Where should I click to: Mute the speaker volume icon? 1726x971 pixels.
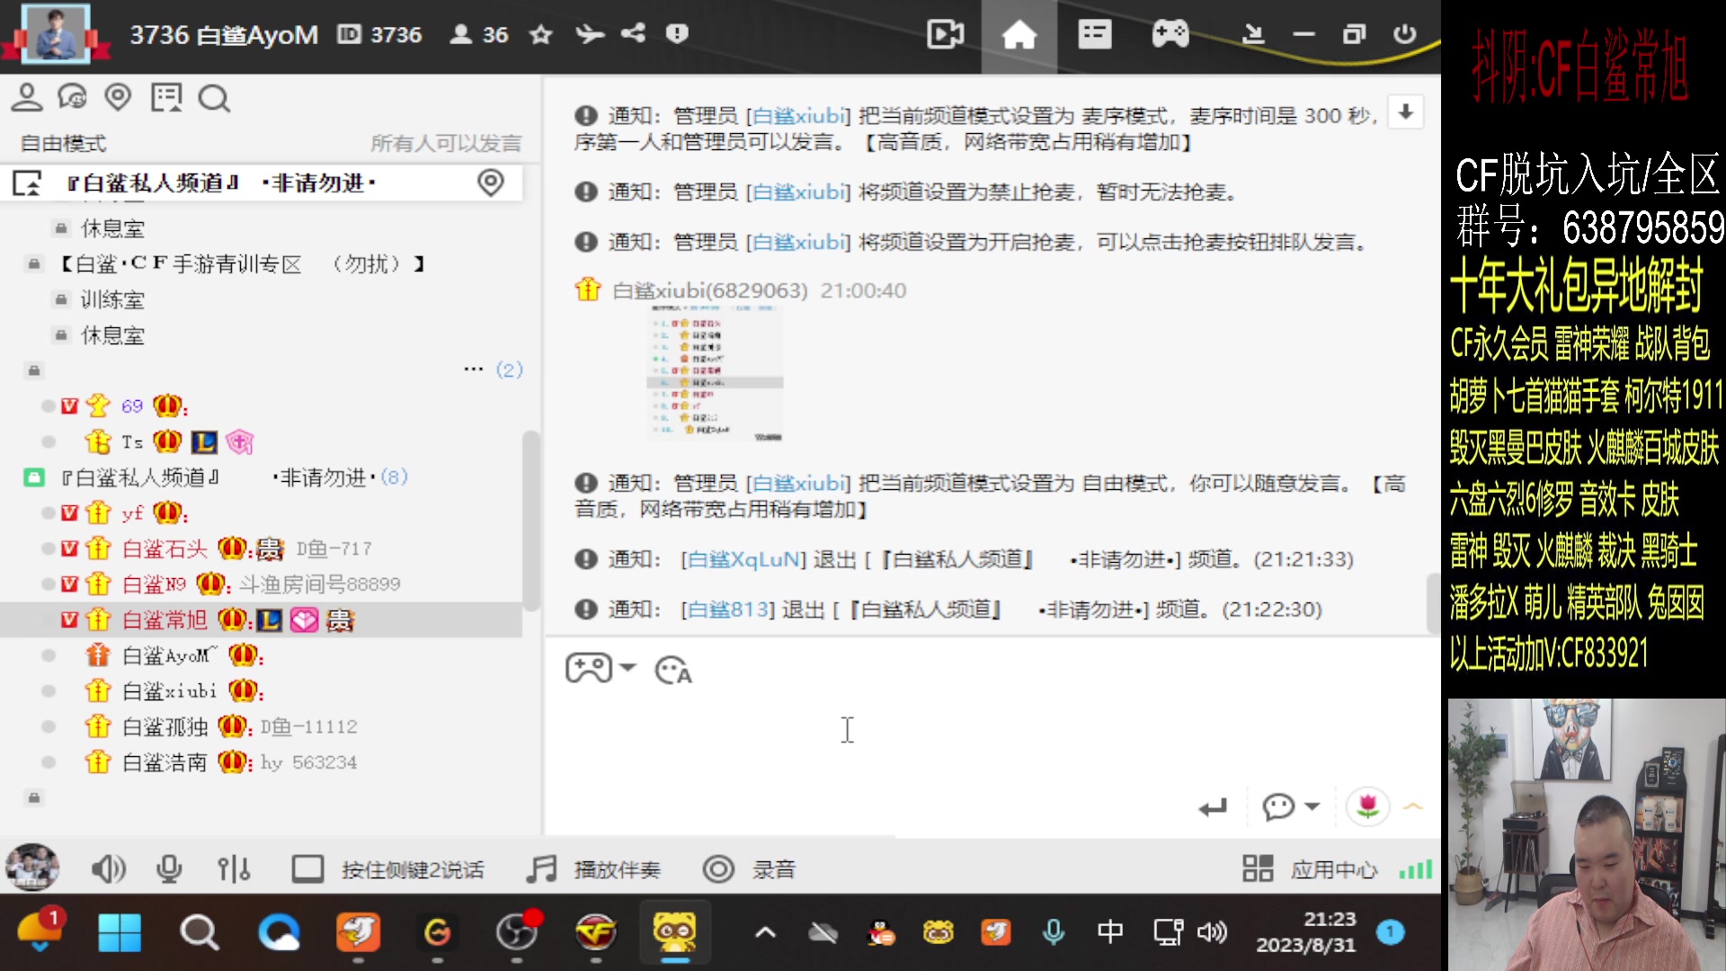coord(108,869)
